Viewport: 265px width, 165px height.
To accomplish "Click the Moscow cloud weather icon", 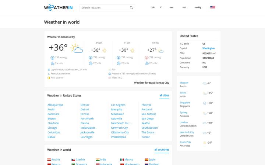I will pyautogui.click(x=205, y=84).
